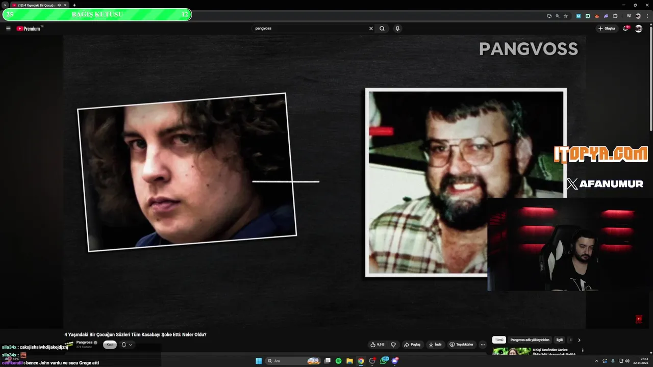Viewport: 653px width, 367px height.
Task: Show next filter chips arrow
Action: coord(579,340)
